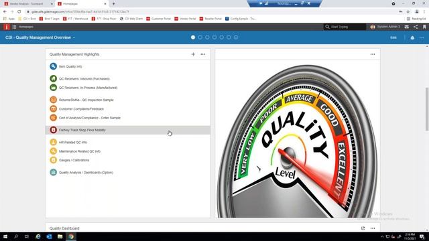This screenshot has height=241, width=429.
Task: Click Edit in the blue header
Action: (393, 37)
